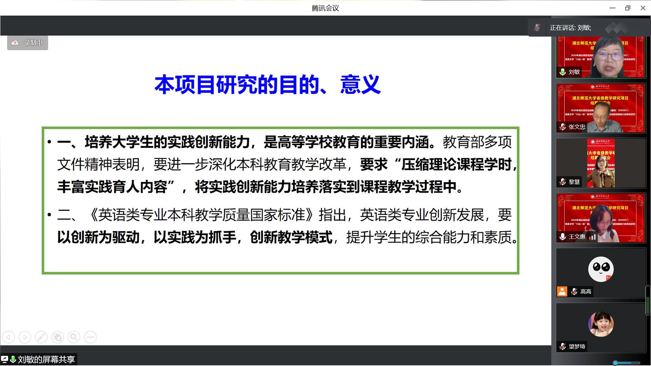Open the see-all-slides grid icon
This screenshot has width=651, height=366.
tap(57, 337)
